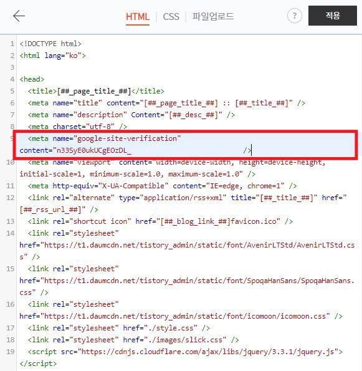
Task: Click the SpoqaHanSans stylesheet href line
Action: [187, 281]
